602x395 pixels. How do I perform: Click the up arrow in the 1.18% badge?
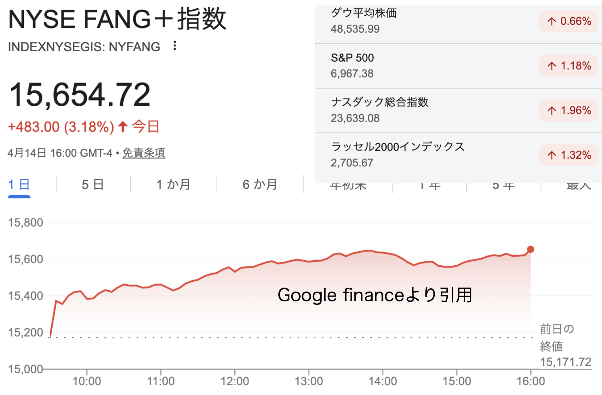pyautogui.click(x=552, y=66)
